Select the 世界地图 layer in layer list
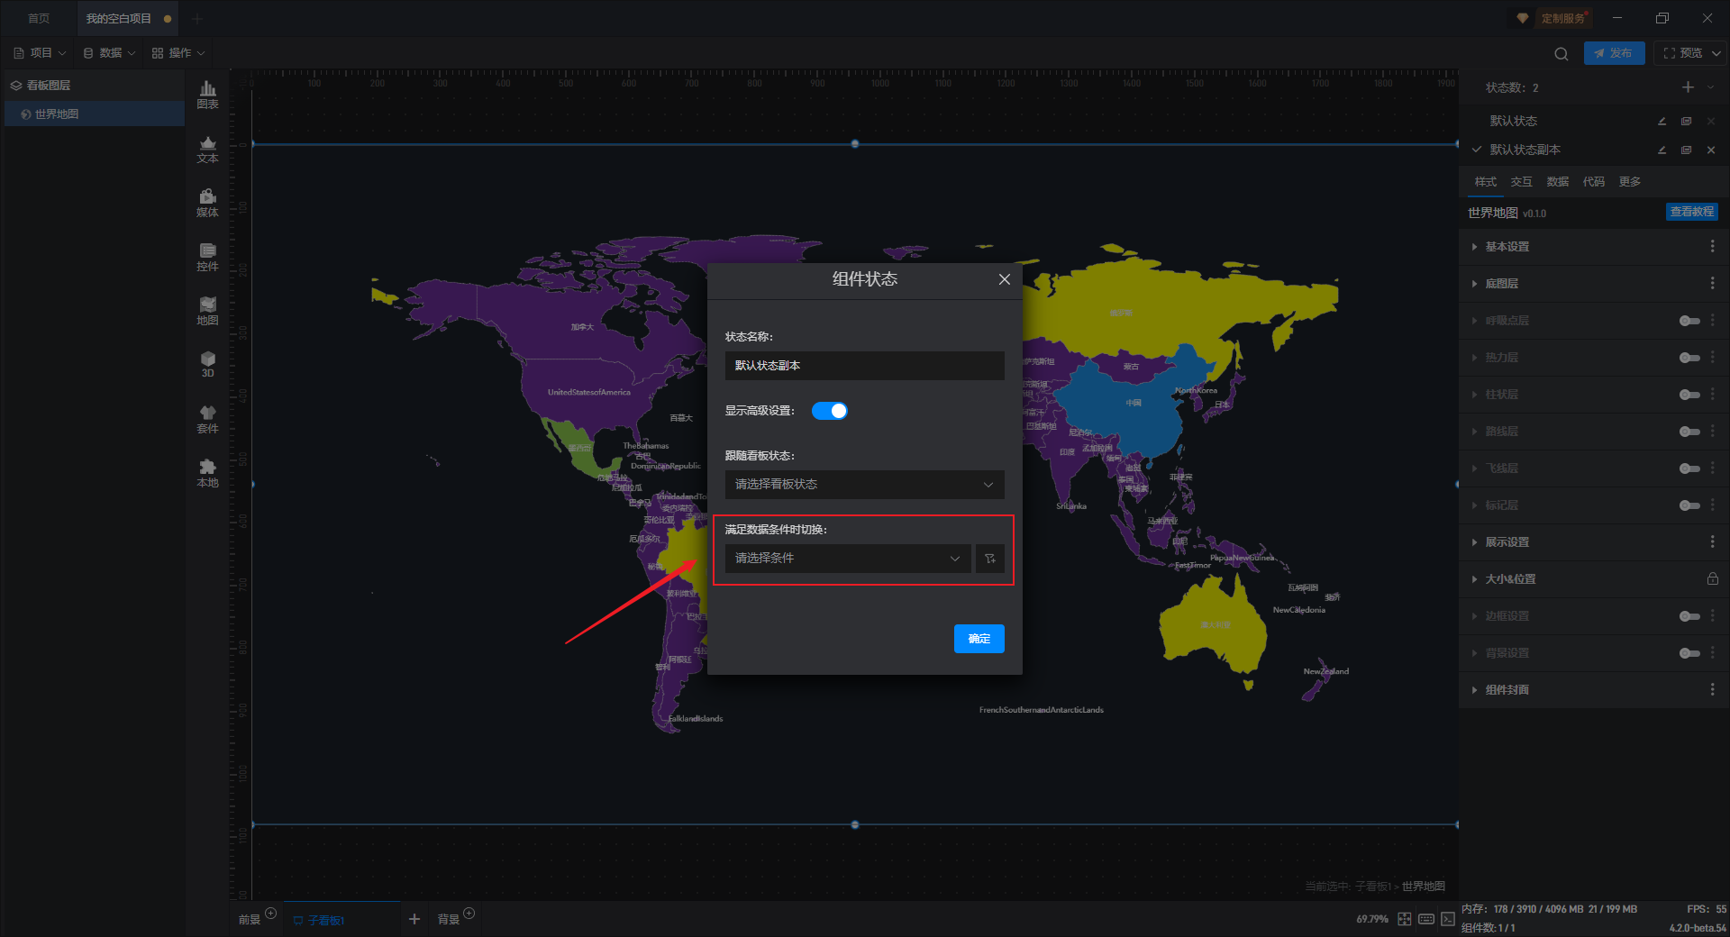The width and height of the screenshot is (1730, 937). pos(57,114)
